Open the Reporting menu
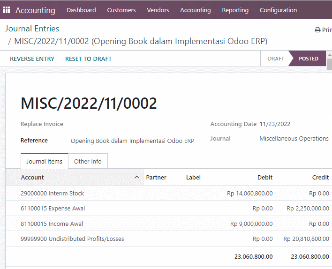332x269 pixels. click(x=235, y=10)
